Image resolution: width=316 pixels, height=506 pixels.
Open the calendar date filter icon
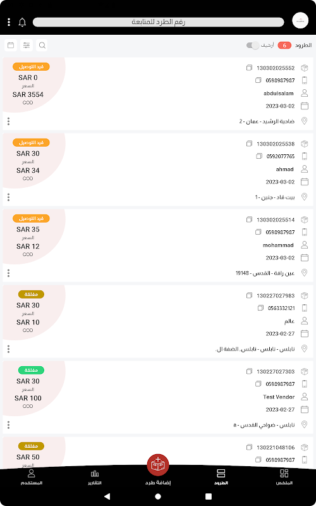(x=11, y=45)
